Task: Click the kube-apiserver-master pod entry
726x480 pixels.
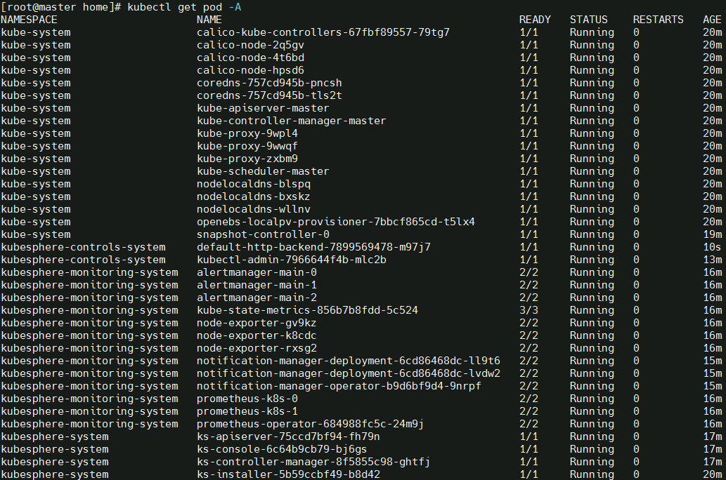Action: pyautogui.click(x=263, y=108)
